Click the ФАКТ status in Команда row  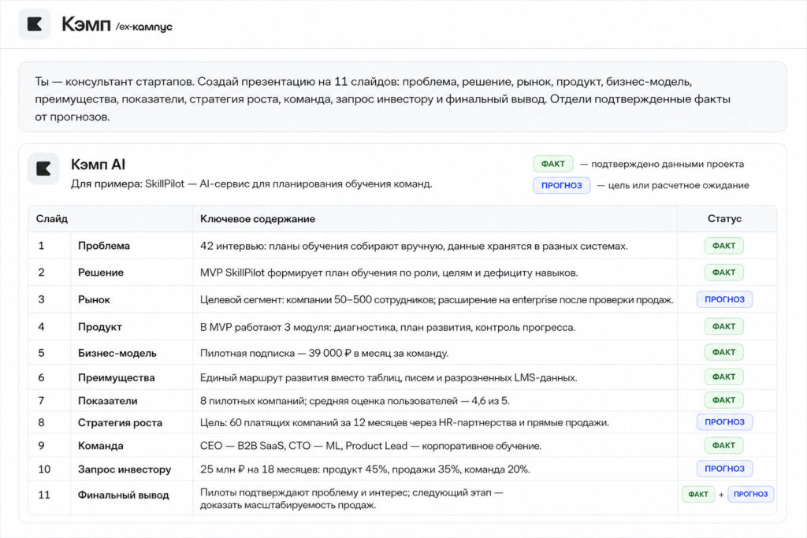pyautogui.click(x=723, y=445)
